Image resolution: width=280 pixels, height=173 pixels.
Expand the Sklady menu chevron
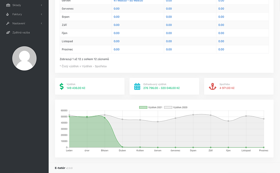pyautogui.click(x=42, y=5)
